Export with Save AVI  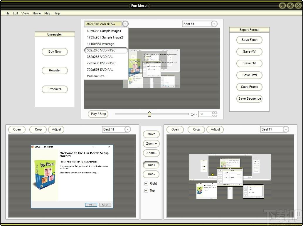point(249,52)
